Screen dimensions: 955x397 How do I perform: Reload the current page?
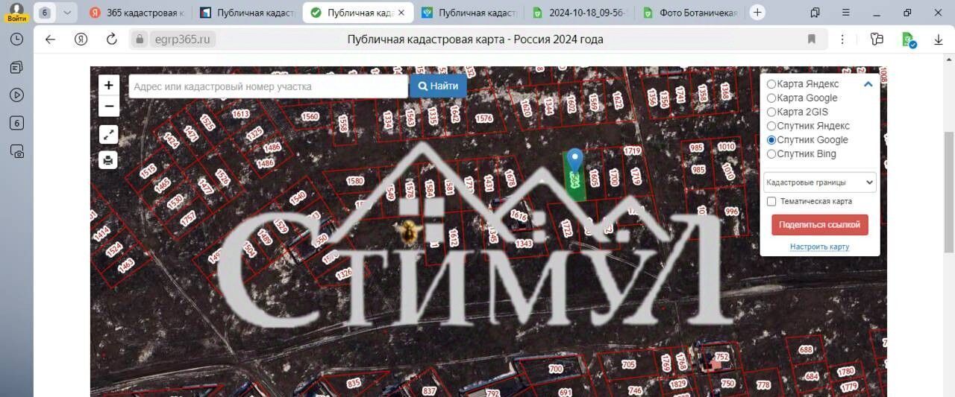pos(112,39)
